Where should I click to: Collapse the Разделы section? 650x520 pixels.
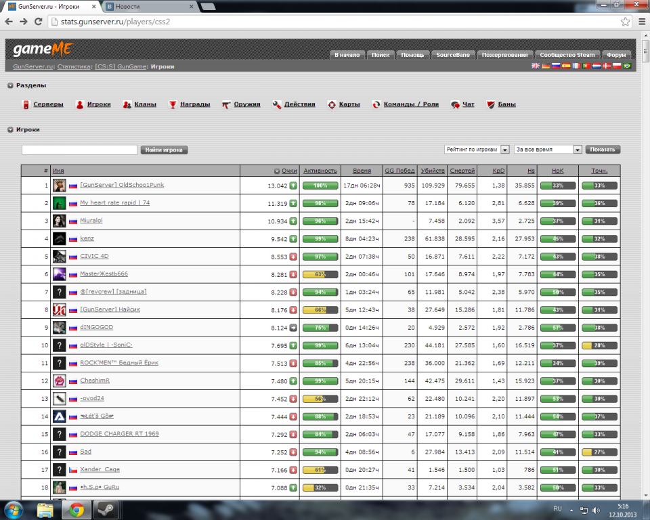click(11, 86)
